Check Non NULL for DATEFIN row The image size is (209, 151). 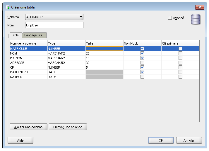(x=142, y=77)
